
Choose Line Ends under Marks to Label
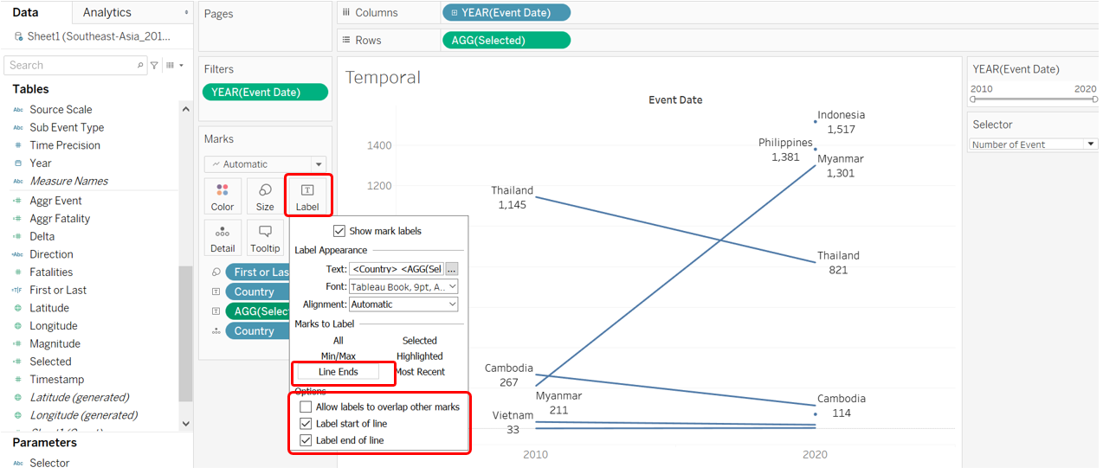tap(338, 372)
